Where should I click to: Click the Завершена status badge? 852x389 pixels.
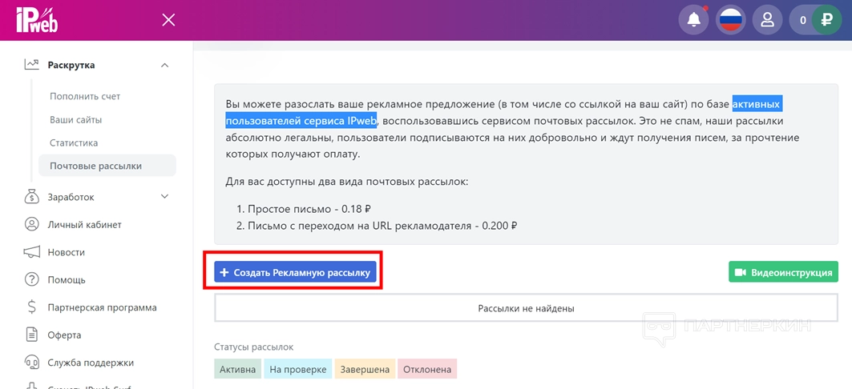[365, 370]
